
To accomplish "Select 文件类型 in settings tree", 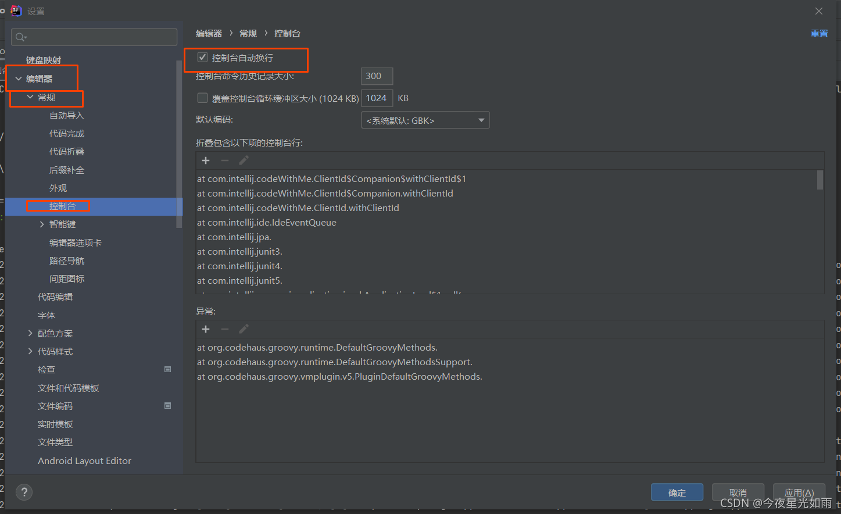I will click(x=55, y=442).
